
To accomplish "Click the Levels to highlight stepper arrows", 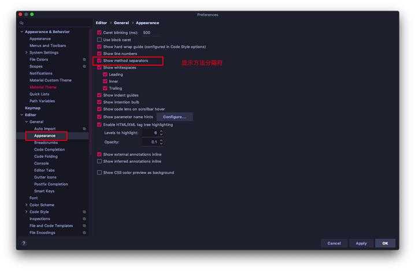I will 161,132.
